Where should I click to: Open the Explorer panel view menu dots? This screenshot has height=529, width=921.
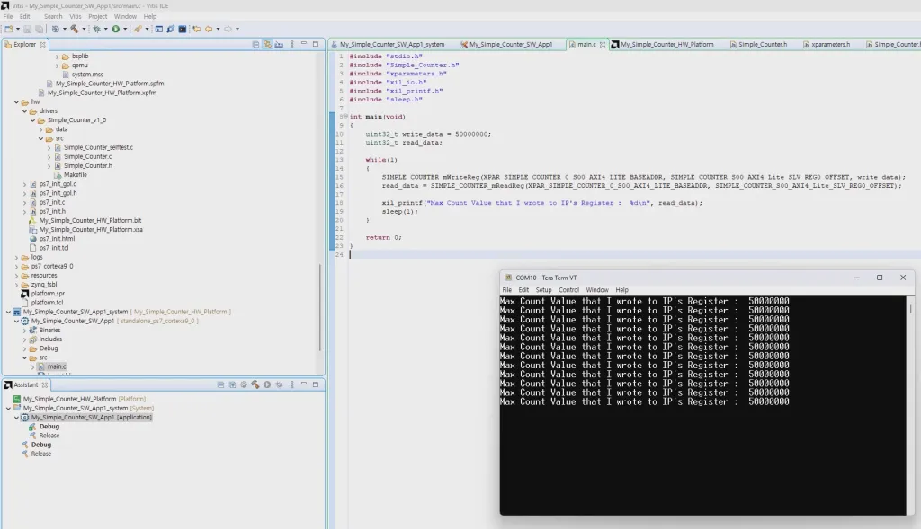[292, 44]
